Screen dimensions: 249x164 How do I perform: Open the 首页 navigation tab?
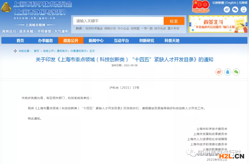(x=20, y=40)
